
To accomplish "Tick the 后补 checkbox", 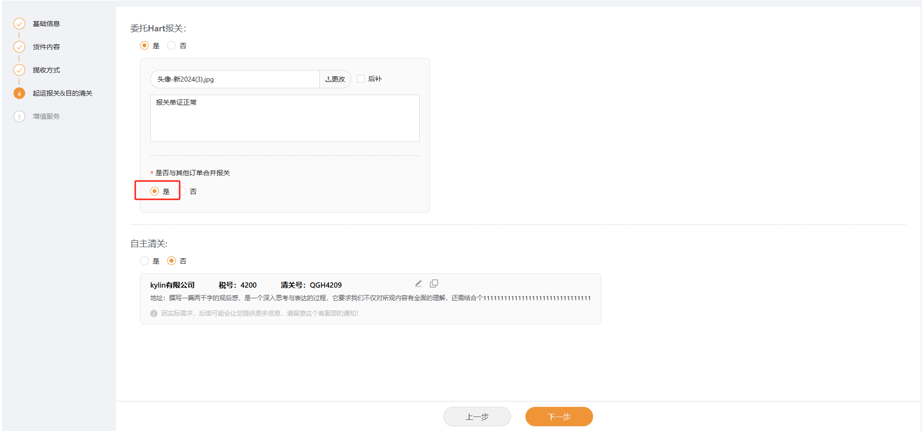I will point(361,79).
